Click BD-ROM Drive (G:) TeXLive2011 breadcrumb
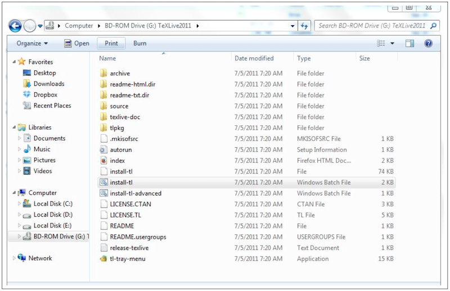 tap(148, 26)
